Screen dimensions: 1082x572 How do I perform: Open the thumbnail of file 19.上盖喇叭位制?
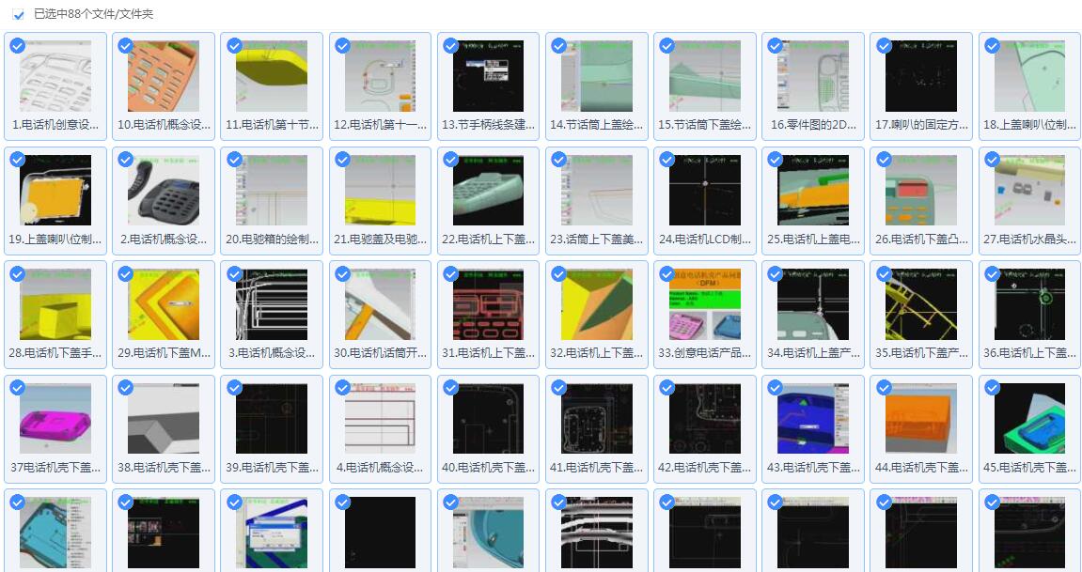click(x=55, y=191)
